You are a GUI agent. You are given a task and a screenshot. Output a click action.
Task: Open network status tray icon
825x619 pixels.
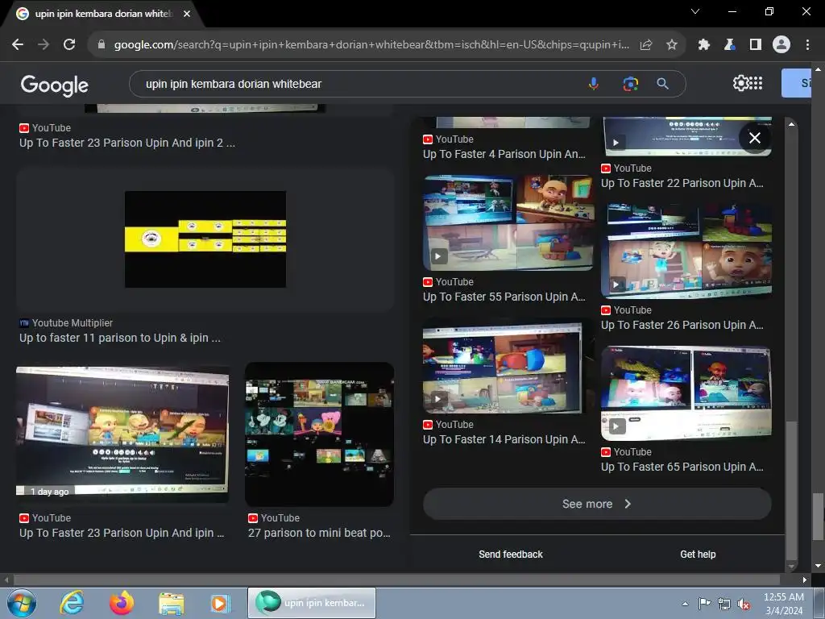click(724, 604)
